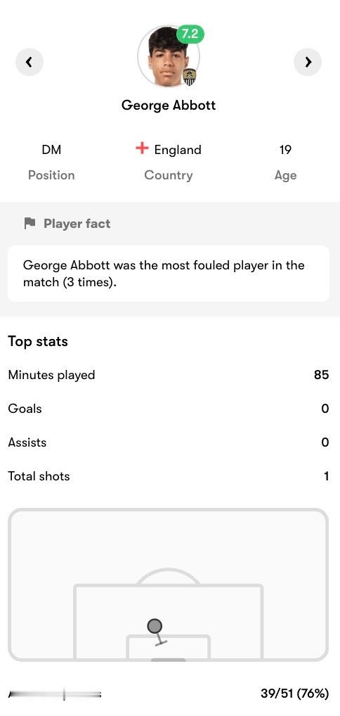Screen dimensions: 340x716
Task: Tap the 39/51 (76%) stat value
Action: coord(295,693)
